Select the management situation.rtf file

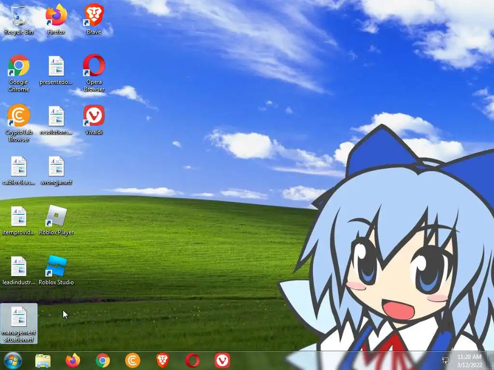(x=19, y=324)
